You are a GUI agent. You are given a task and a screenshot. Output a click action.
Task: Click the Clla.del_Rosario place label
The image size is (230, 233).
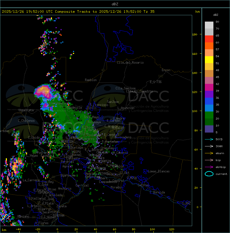pos(130,63)
